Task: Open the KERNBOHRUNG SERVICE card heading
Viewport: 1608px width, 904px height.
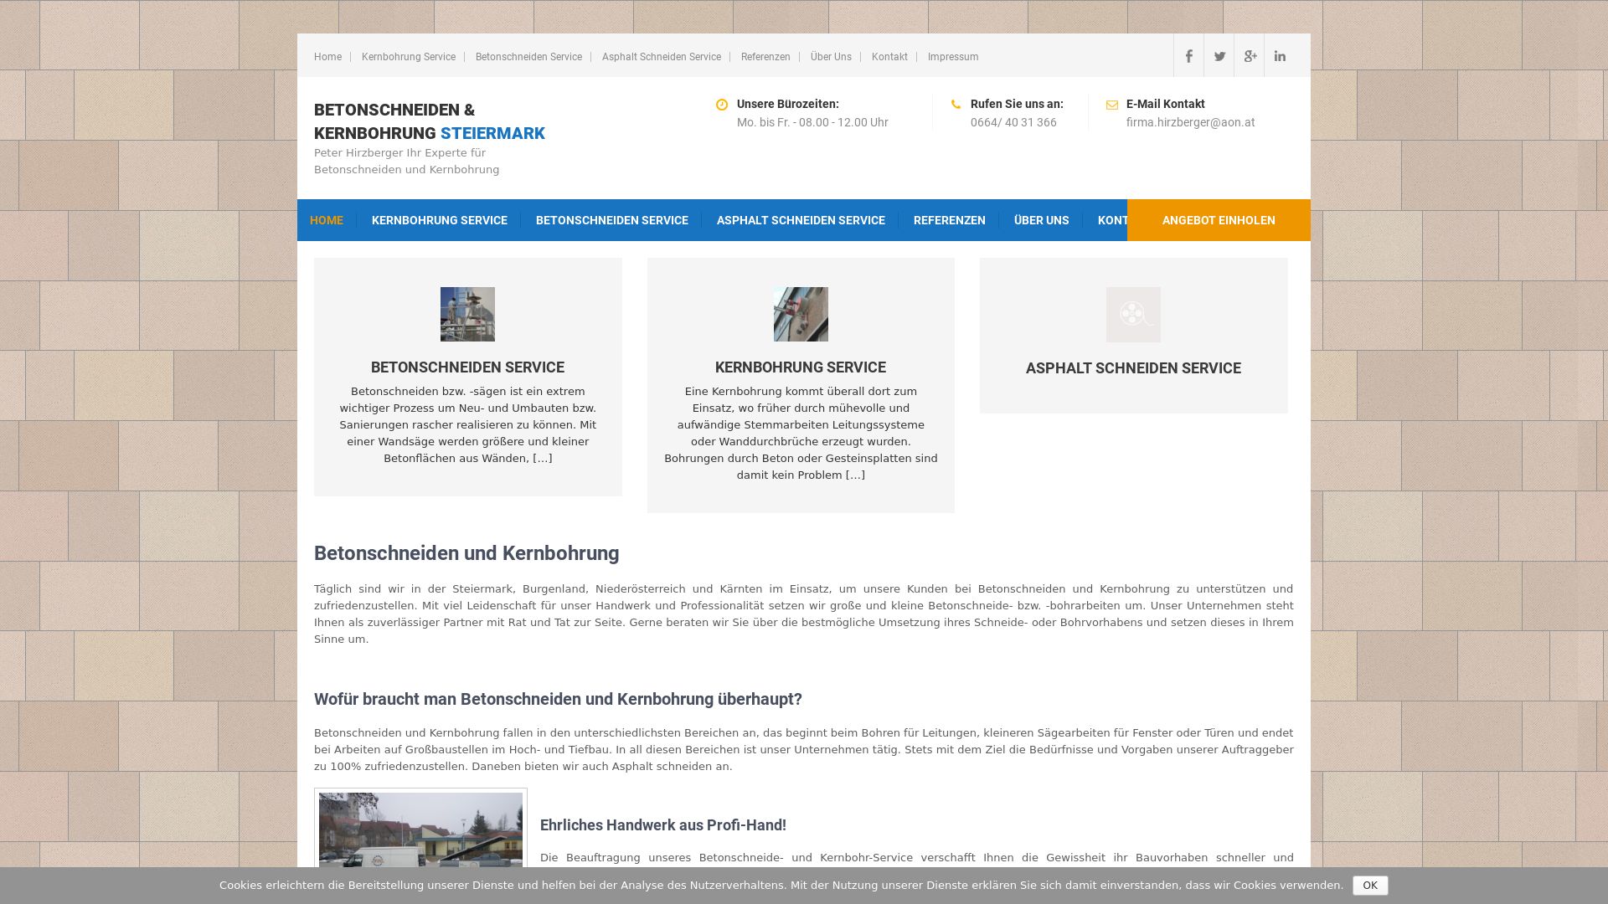Action: 801,367
